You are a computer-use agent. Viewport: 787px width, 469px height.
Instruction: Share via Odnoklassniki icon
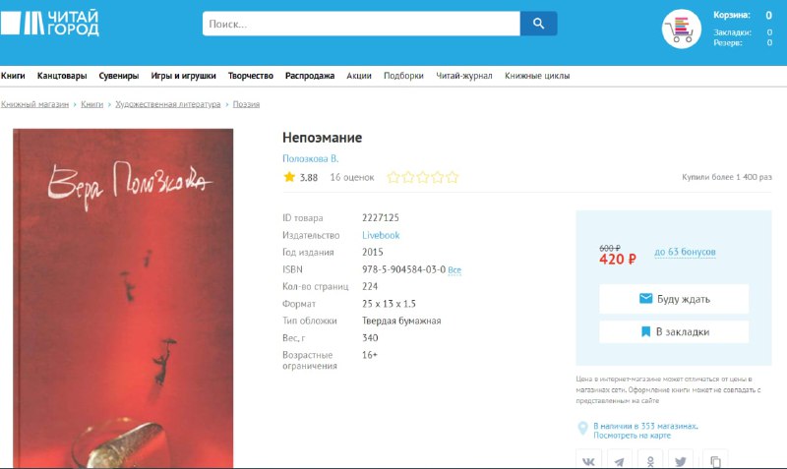pos(650,460)
